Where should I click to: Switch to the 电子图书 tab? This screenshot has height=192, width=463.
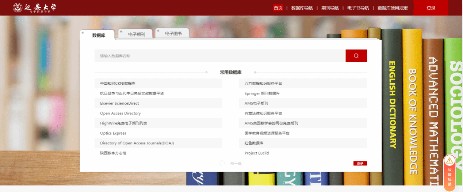(173, 33)
